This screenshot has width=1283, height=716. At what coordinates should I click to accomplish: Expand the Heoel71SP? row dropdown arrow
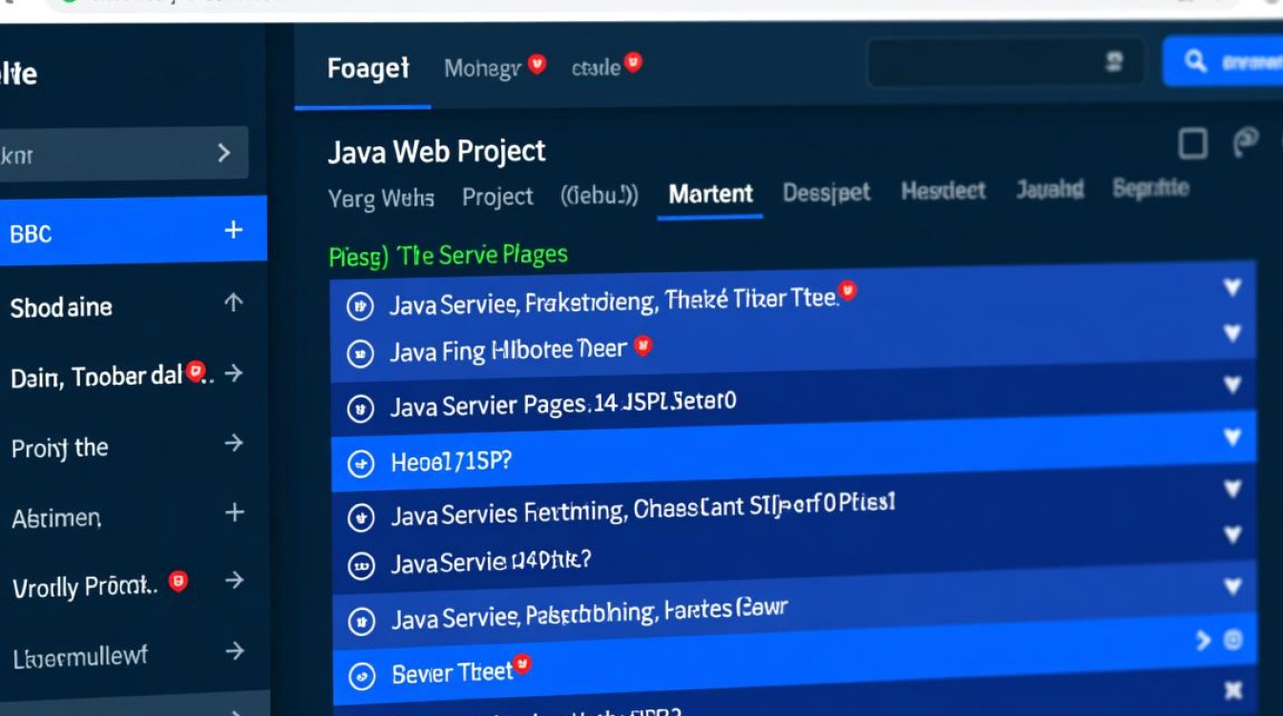click(x=1232, y=437)
